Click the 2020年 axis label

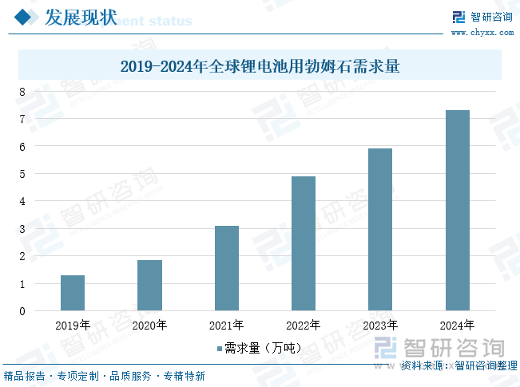click(x=149, y=325)
